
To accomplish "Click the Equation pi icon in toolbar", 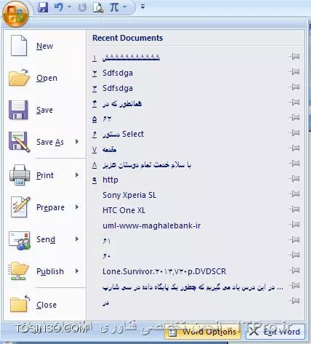I will [x=114, y=7].
